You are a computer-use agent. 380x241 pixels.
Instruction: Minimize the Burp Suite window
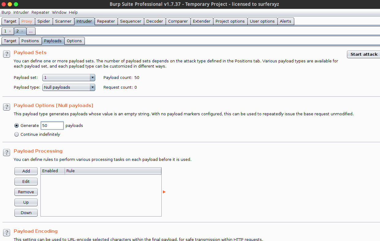click(10, 4)
